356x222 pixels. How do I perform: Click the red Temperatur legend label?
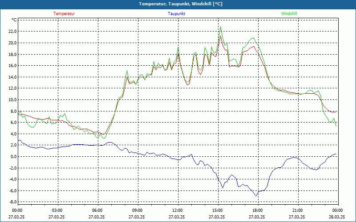coord(64,14)
